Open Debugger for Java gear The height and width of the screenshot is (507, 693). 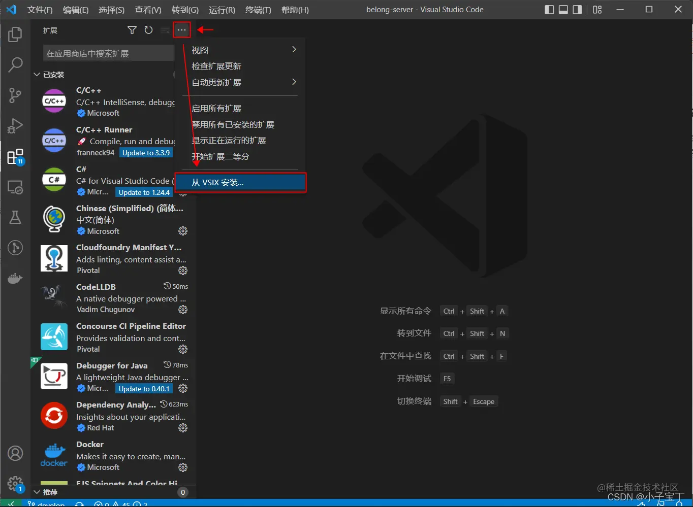point(183,388)
